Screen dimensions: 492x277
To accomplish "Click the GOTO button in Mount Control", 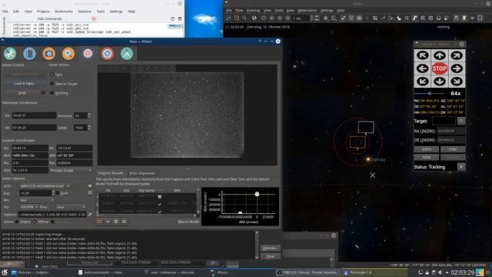I will pyautogui.click(x=427, y=149).
